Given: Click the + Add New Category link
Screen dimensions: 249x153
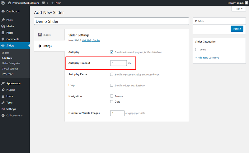Looking at the screenshot, I should [207, 58].
